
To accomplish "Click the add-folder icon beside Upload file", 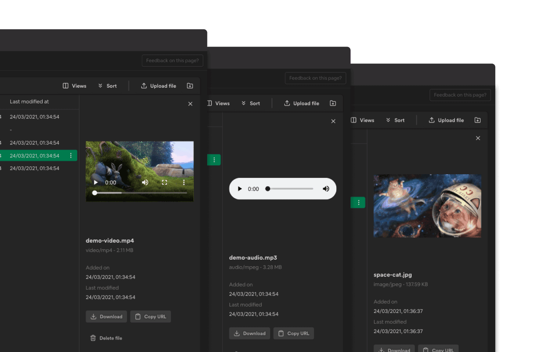I will 190,85.
